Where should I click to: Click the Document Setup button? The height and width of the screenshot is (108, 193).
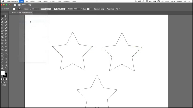coord(99,9)
